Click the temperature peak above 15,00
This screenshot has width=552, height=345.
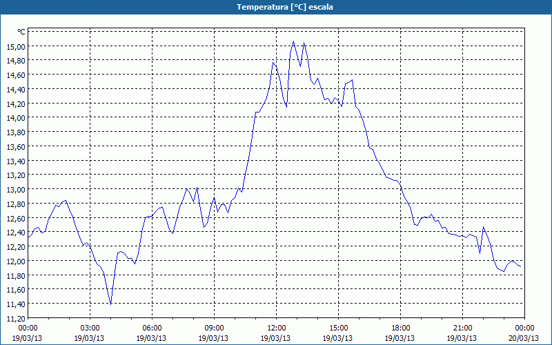[294, 41]
